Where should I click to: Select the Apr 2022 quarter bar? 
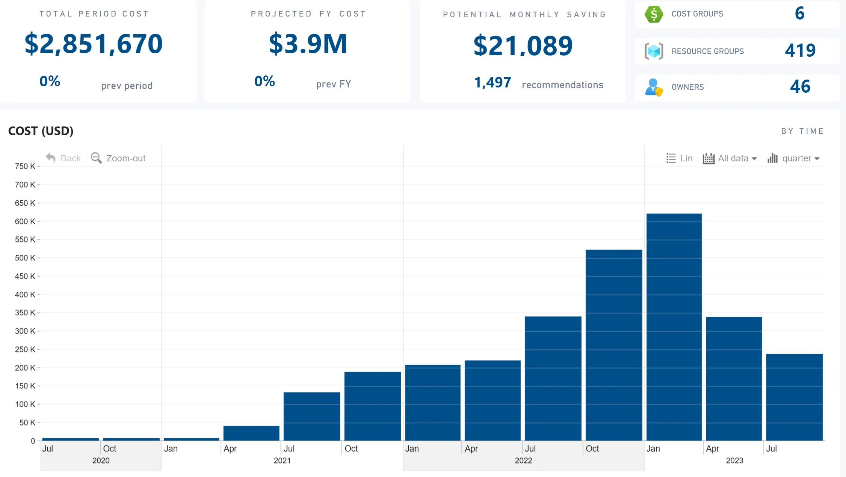pos(492,400)
